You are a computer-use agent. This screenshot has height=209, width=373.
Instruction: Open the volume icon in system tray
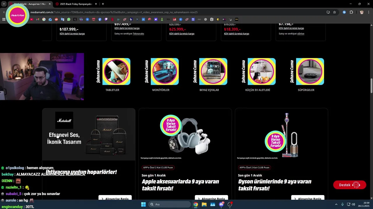point(353,204)
